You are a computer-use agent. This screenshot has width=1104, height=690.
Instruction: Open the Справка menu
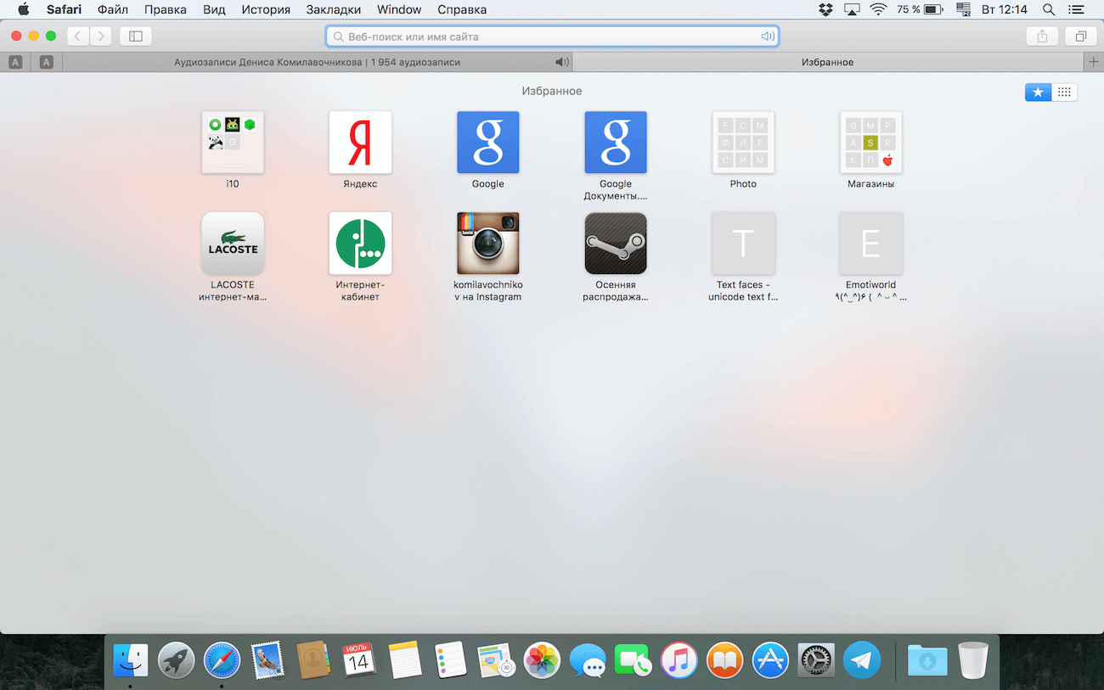click(x=462, y=9)
